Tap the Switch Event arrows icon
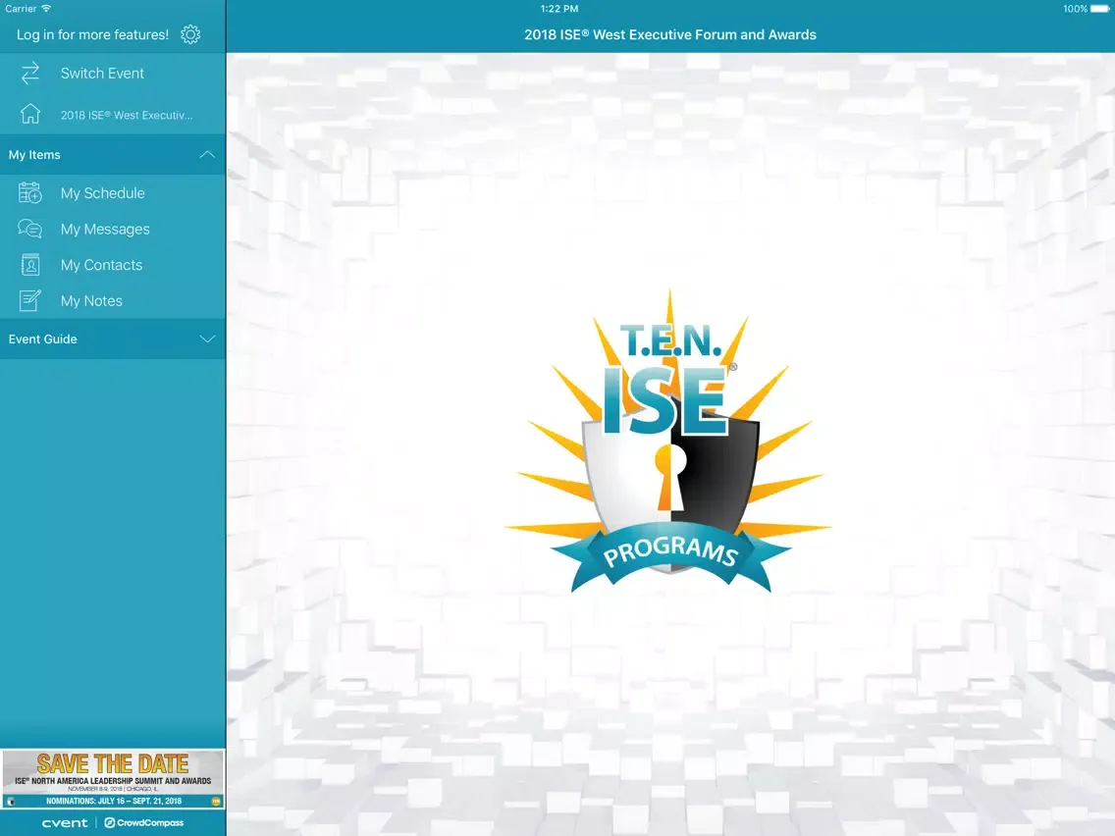The width and height of the screenshot is (1115, 836). click(29, 74)
